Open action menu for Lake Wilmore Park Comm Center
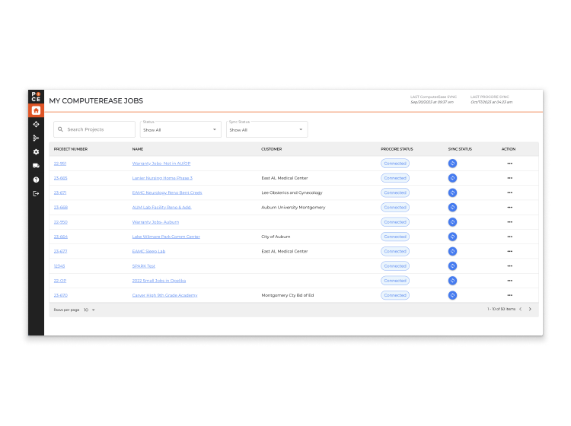 point(509,237)
